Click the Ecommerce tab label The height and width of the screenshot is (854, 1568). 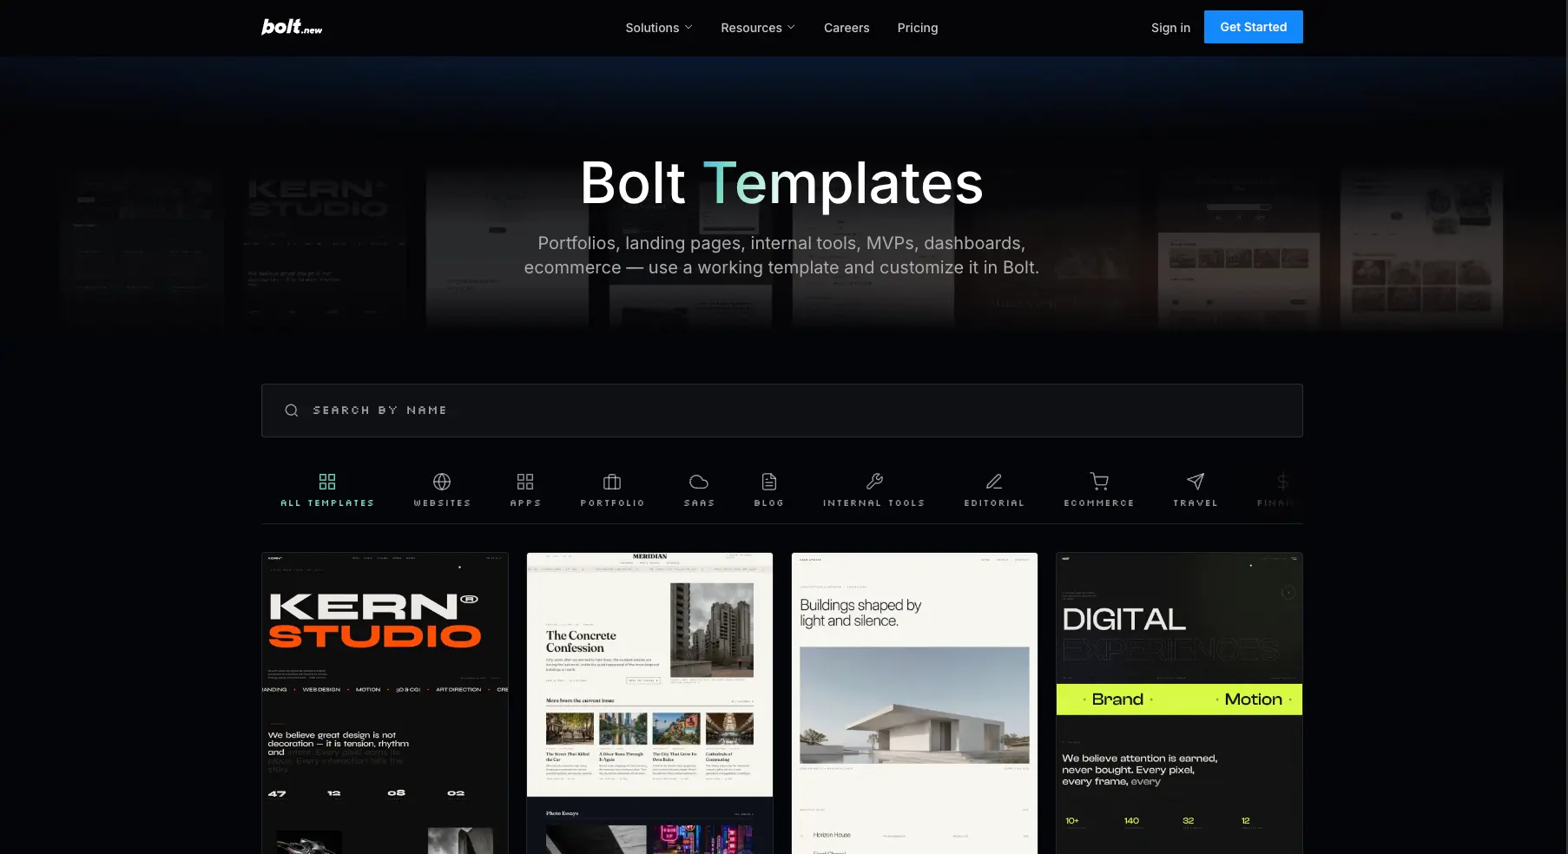coord(1099,503)
